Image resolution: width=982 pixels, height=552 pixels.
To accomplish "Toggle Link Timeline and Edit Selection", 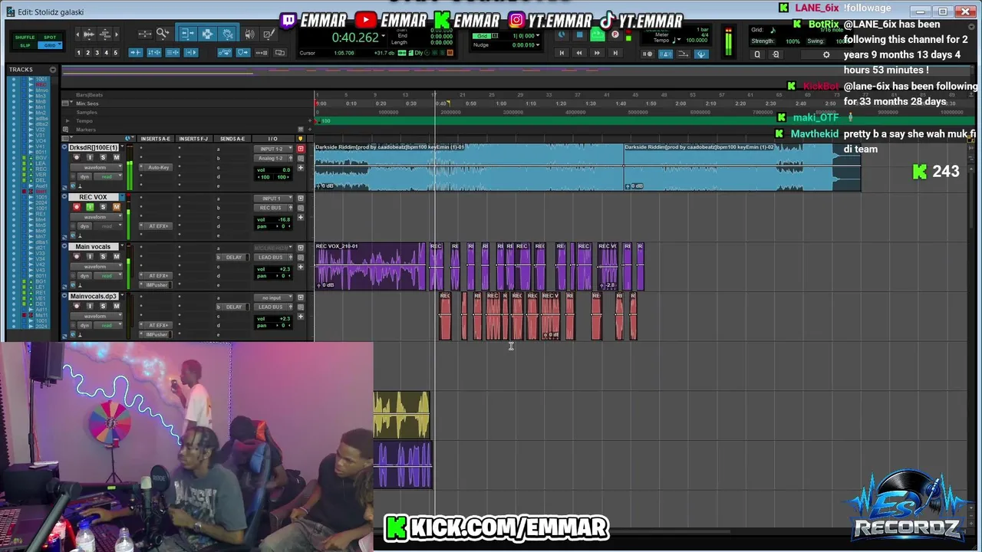I will (x=154, y=52).
